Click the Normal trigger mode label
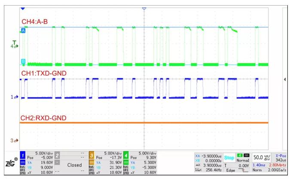The image size is (293, 182). click(243, 160)
